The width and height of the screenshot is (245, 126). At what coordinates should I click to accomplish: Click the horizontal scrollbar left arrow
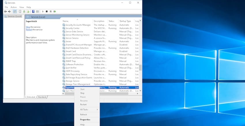[63, 94]
